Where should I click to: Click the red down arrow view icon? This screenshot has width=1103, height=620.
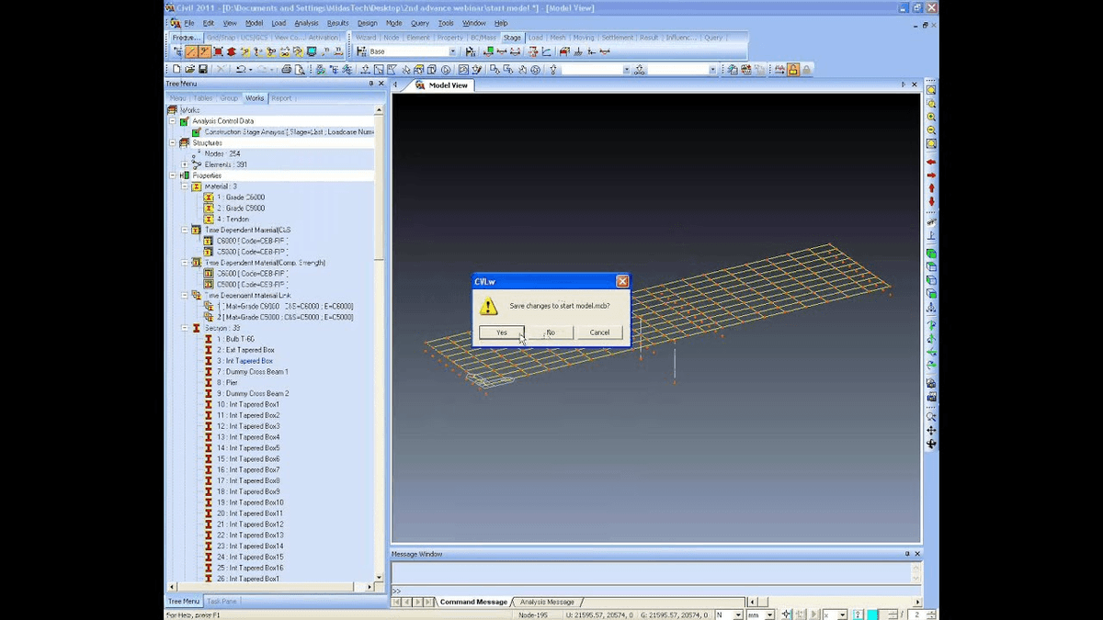pyautogui.click(x=931, y=201)
